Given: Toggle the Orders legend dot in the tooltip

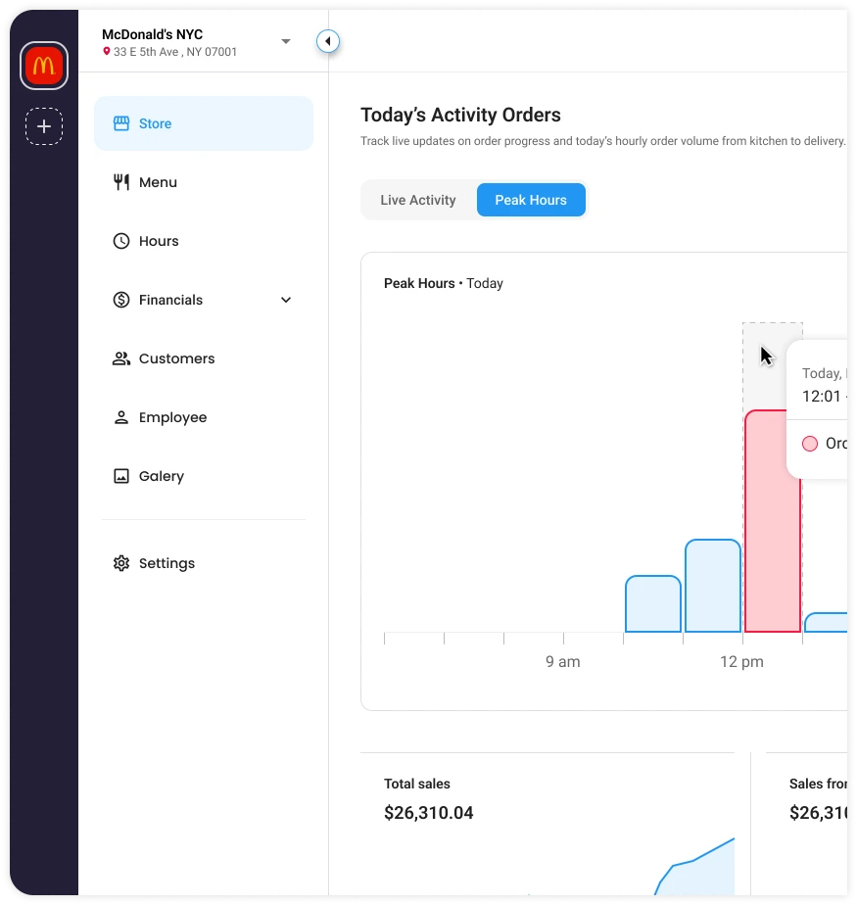Looking at the screenshot, I should [809, 443].
